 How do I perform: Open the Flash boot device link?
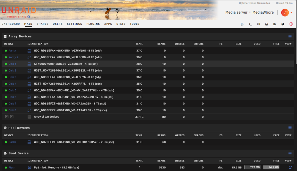click(x=12, y=167)
